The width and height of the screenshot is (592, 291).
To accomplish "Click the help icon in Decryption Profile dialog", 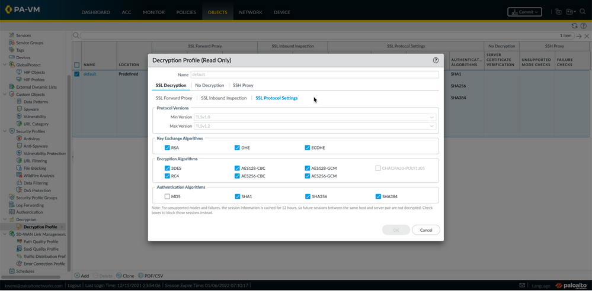I will pos(436,60).
